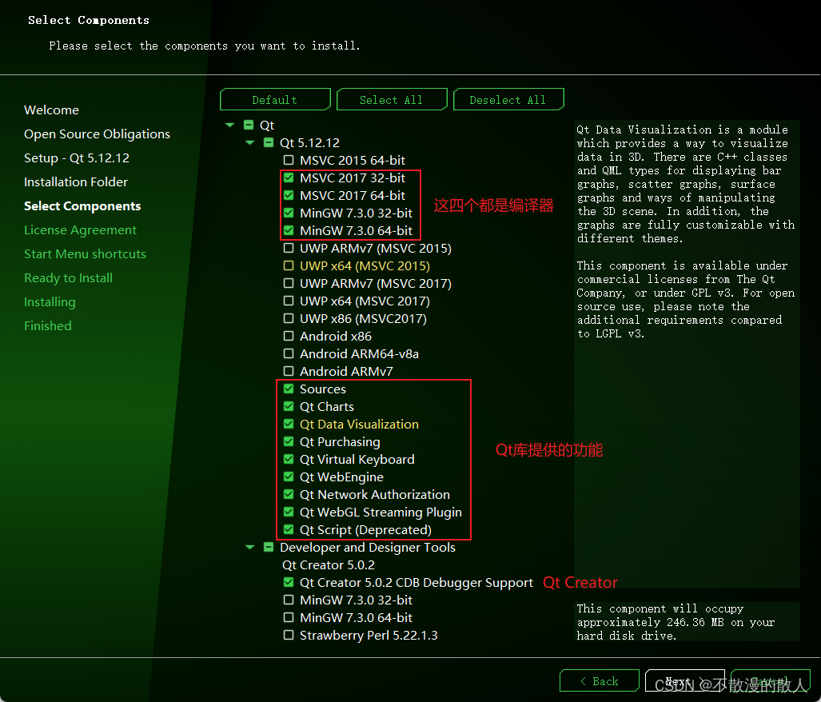The width and height of the screenshot is (821, 702).
Task: Uncheck the Qt Purchasing checkbox
Action: (289, 441)
